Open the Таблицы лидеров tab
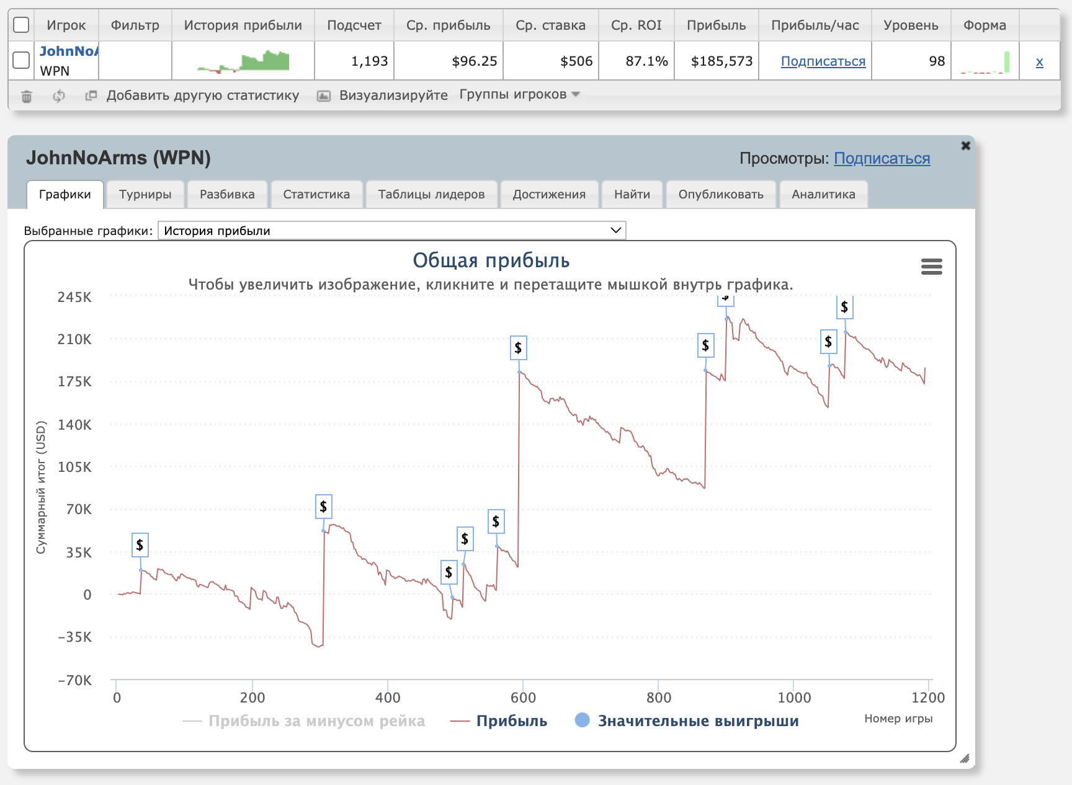1072x785 pixels. 431,194
